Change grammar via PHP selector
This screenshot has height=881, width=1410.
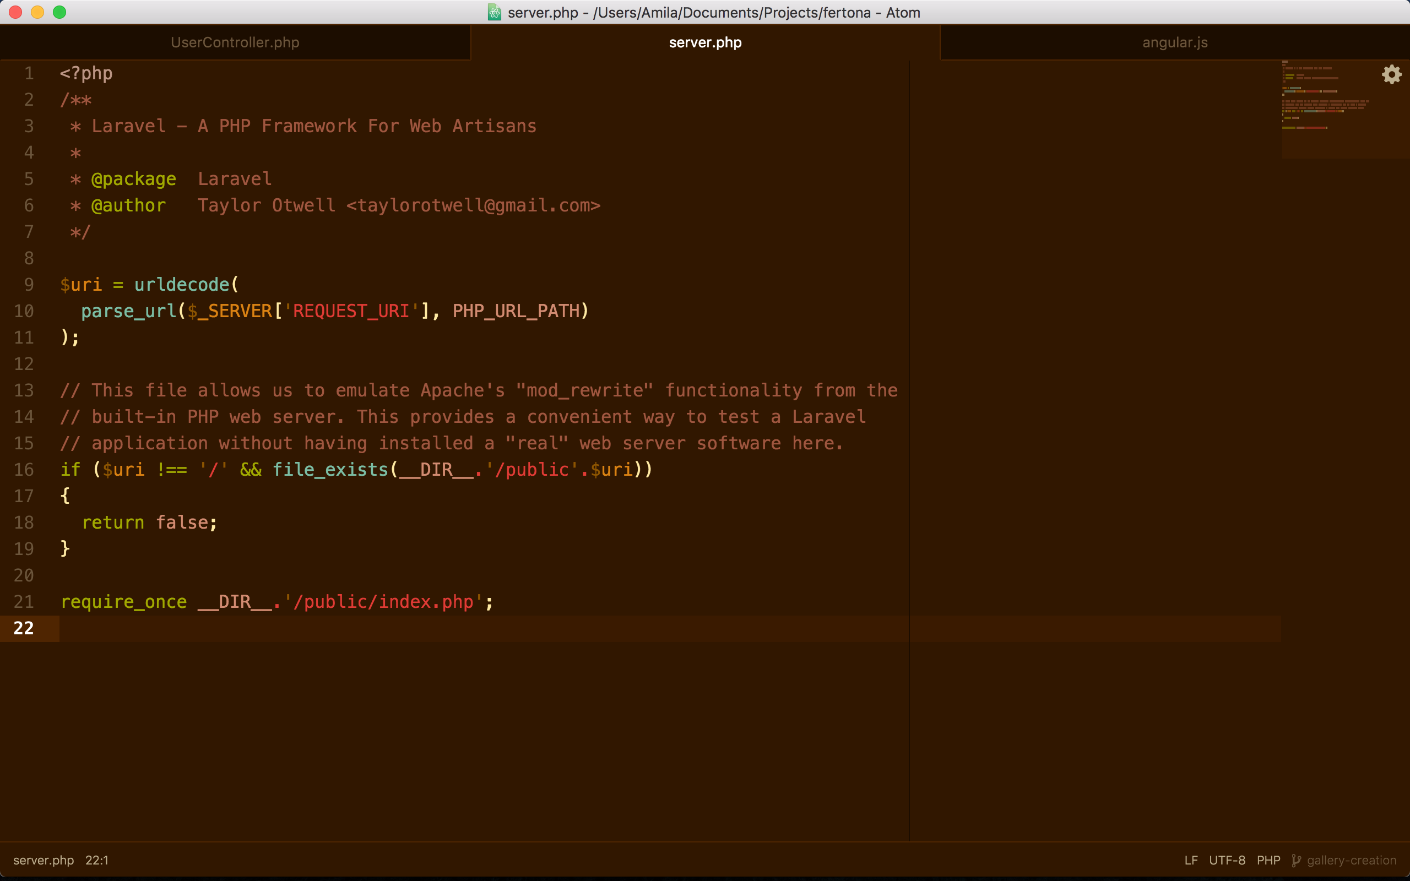[1268, 860]
